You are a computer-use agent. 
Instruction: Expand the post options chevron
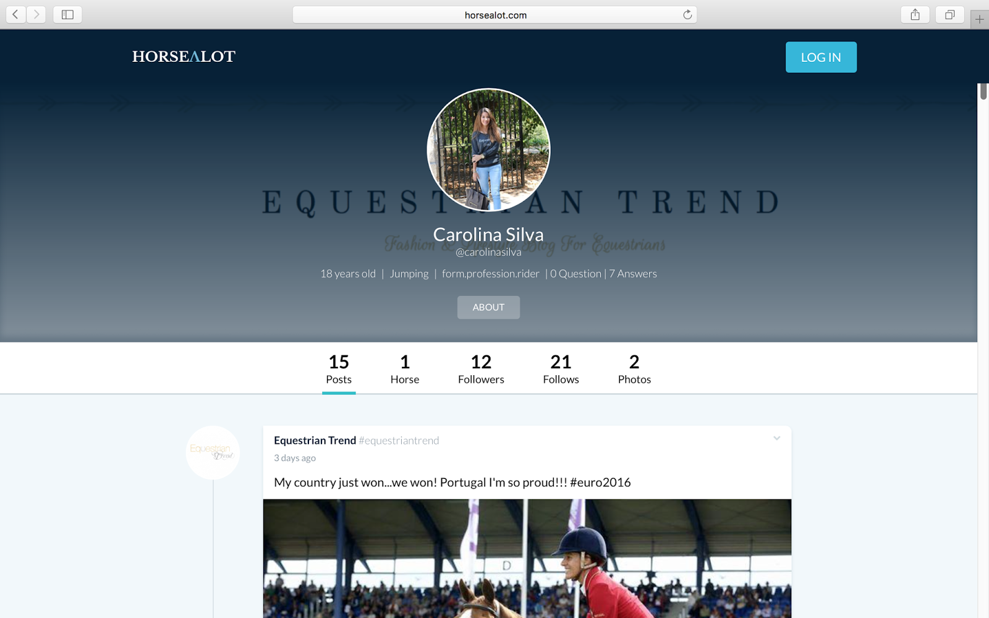(x=777, y=438)
